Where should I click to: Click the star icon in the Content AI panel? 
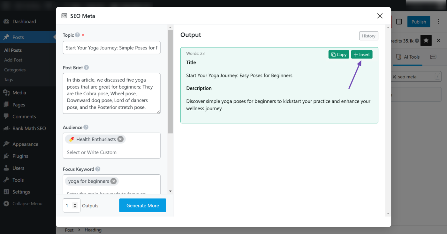coord(426,40)
